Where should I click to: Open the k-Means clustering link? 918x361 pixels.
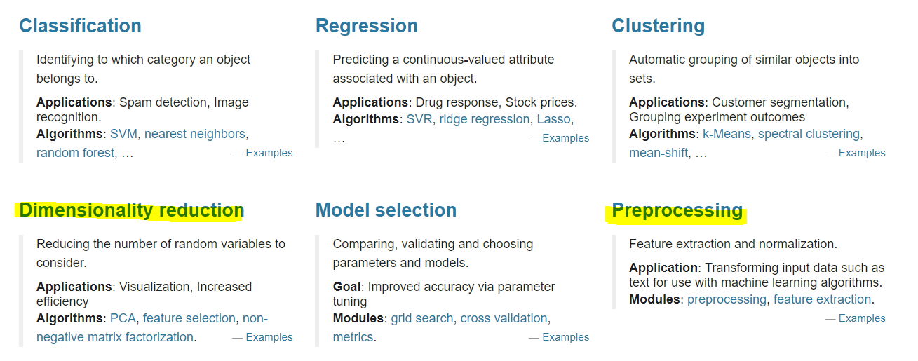pyautogui.click(x=727, y=134)
